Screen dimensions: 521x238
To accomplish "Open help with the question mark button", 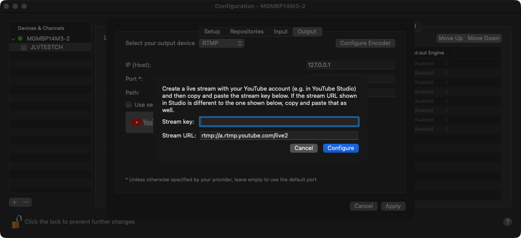I will click(x=507, y=221).
